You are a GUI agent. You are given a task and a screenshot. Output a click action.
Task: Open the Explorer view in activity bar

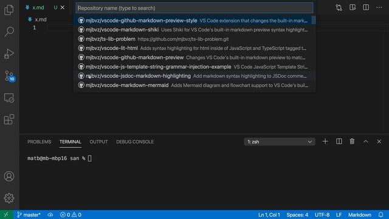coord(9,10)
